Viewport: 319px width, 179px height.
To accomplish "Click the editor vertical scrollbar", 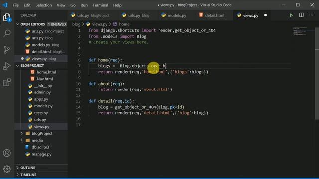I will click(x=317, y=74).
